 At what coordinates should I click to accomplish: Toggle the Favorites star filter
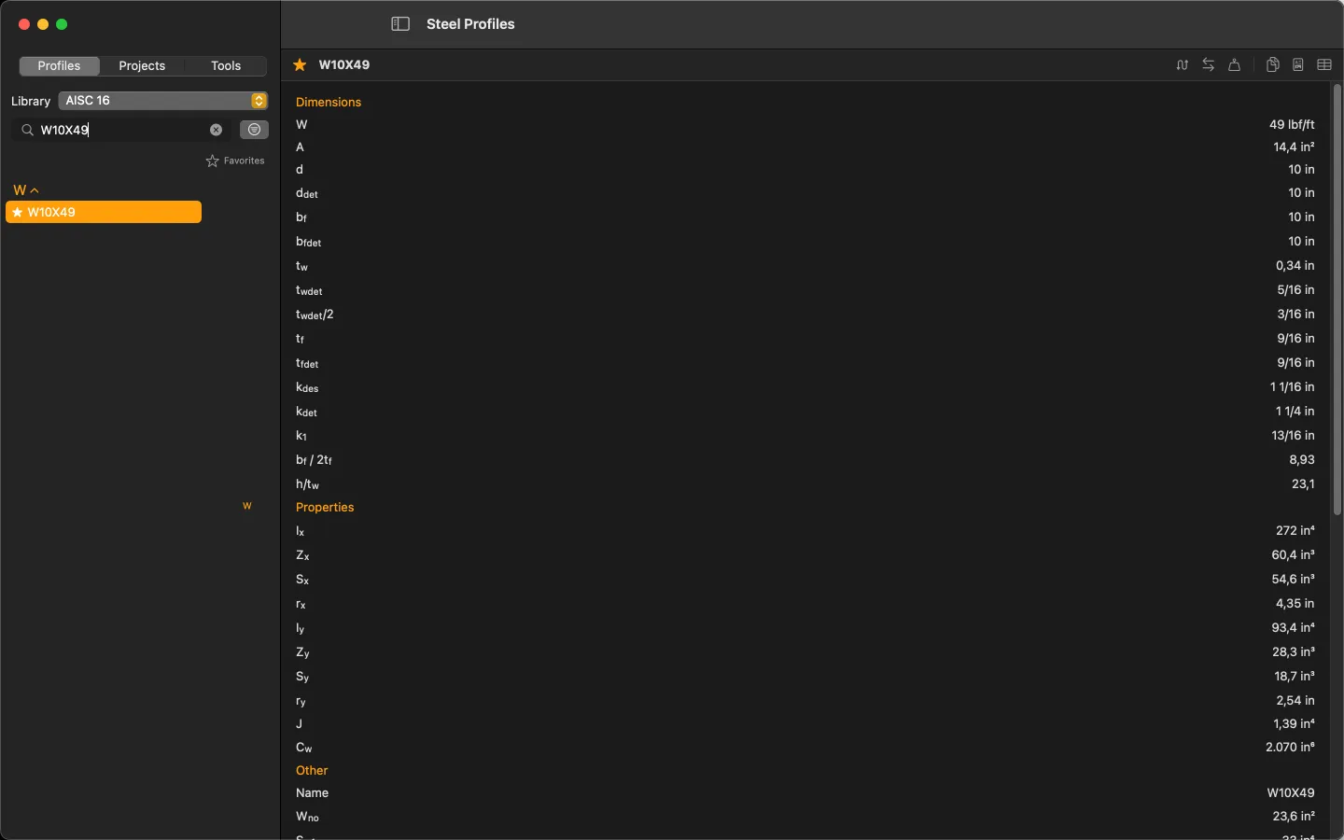(x=235, y=161)
